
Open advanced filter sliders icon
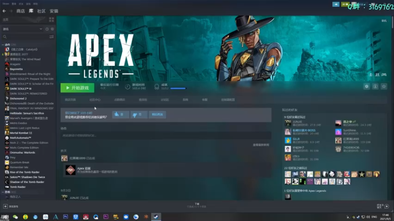(52, 37)
